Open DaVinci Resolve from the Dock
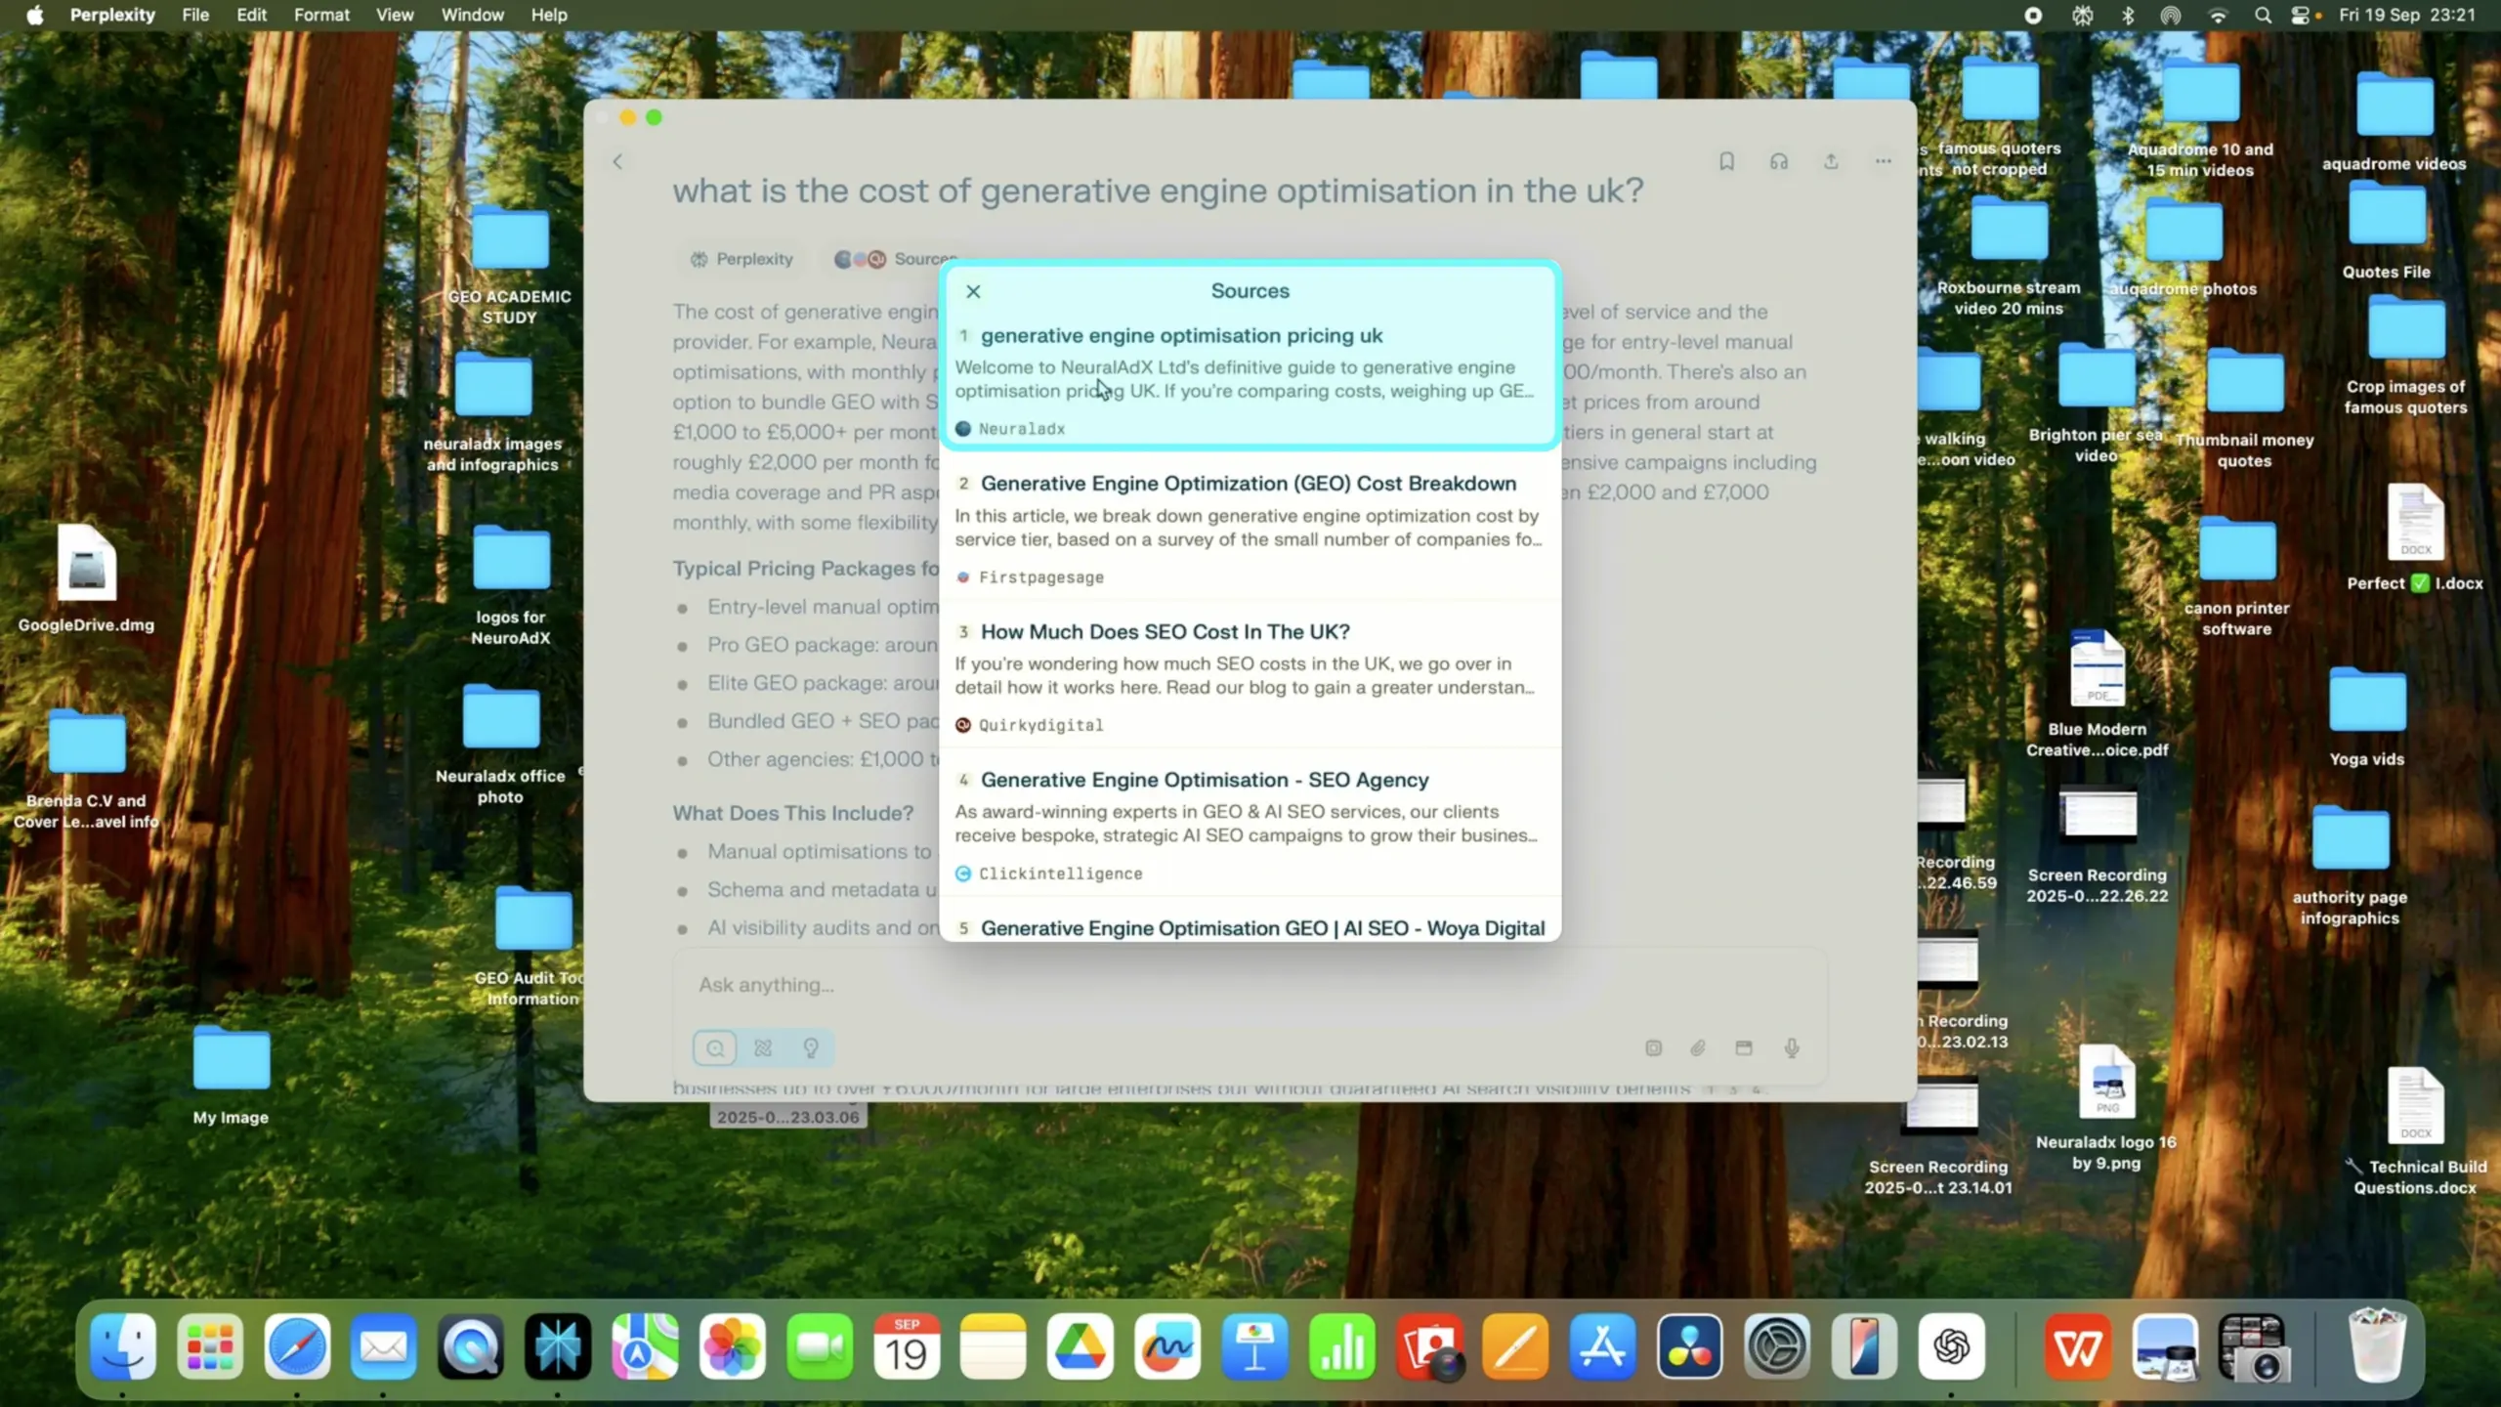 1690,1346
